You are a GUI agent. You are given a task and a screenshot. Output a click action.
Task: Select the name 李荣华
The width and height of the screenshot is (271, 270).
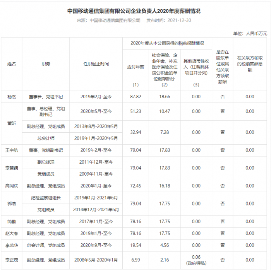tap(12, 245)
